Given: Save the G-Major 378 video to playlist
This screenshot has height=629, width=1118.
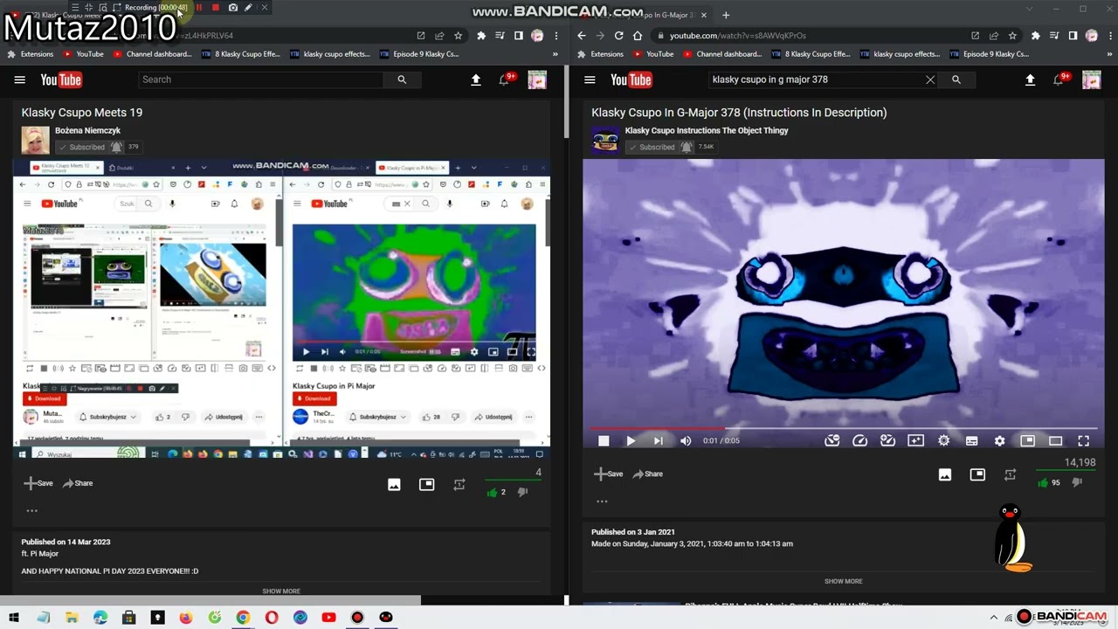Looking at the screenshot, I should (x=608, y=474).
